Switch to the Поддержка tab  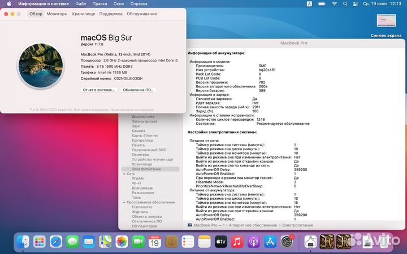pyautogui.click(x=111, y=14)
